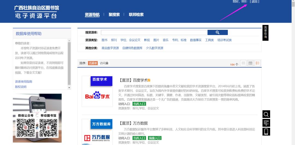
Task: Click the 百度学术 logo thumbnail
Action: (97, 91)
